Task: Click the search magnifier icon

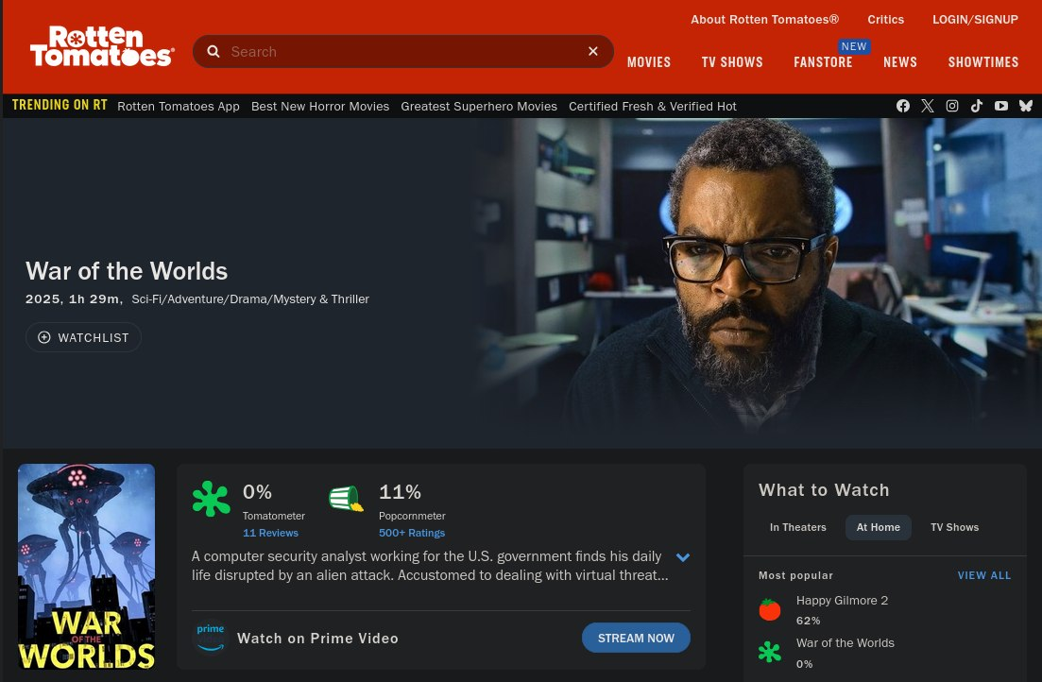Action: click(214, 51)
